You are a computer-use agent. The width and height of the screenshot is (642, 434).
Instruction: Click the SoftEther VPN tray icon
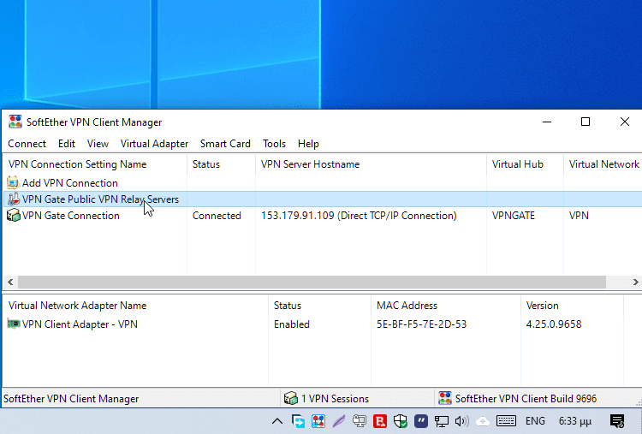click(318, 421)
